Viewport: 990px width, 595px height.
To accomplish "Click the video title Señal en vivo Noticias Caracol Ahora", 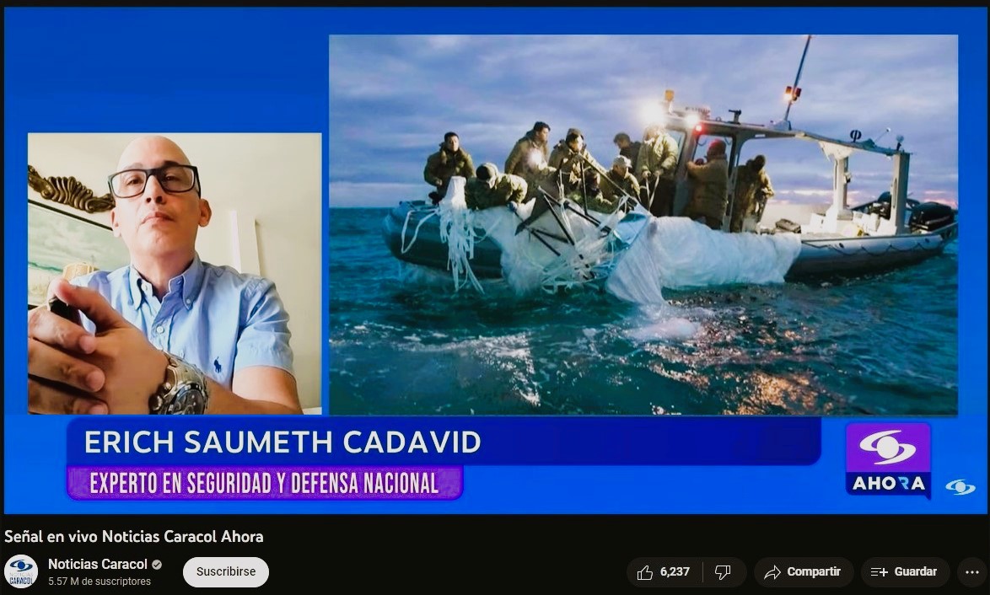I will tap(134, 537).
